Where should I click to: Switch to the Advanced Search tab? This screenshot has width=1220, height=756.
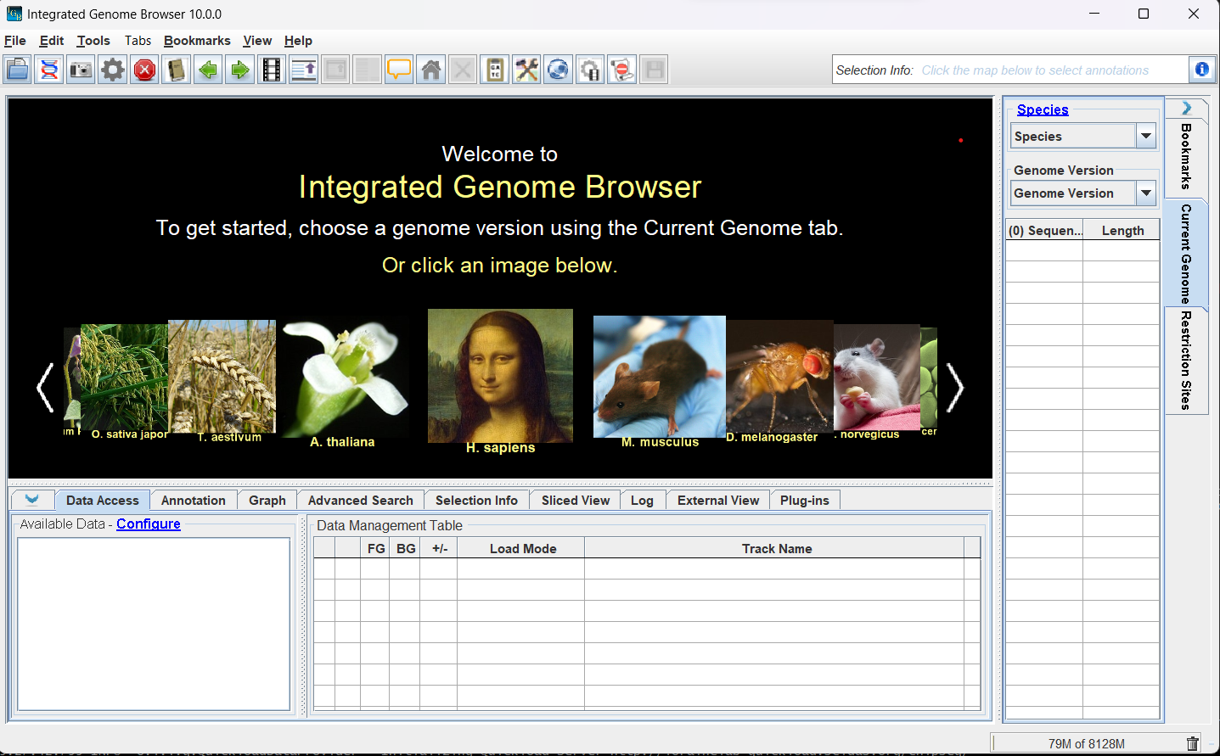tap(360, 501)
